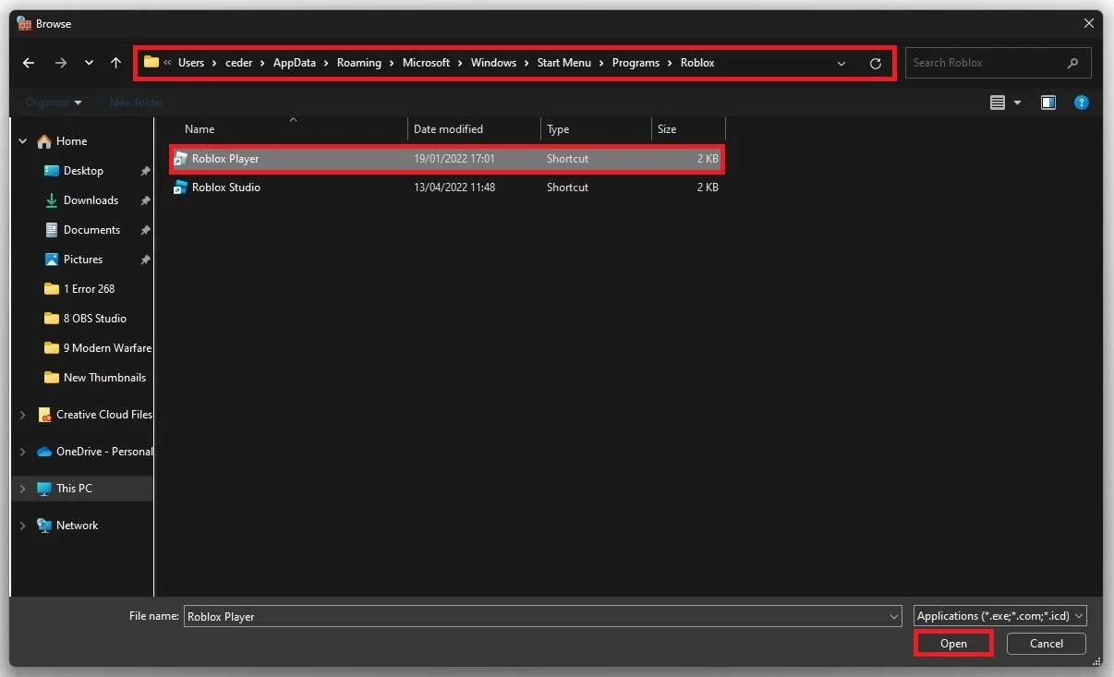Collapse the Home tree node
The height and width of the screenshot is (677, 1114).
[x=23, y=141]
